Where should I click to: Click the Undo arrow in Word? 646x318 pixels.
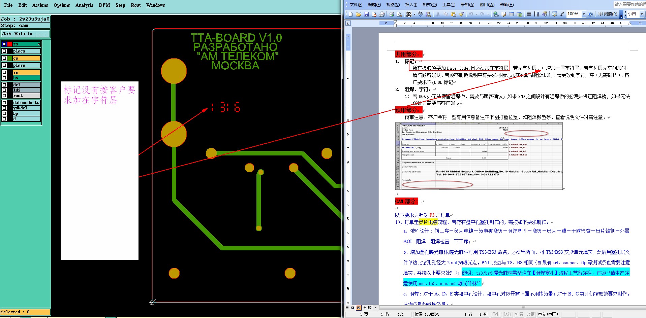tap(471, 14)
